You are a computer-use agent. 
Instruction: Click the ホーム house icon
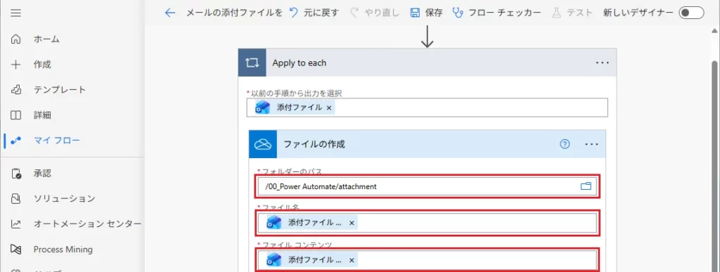15,39
